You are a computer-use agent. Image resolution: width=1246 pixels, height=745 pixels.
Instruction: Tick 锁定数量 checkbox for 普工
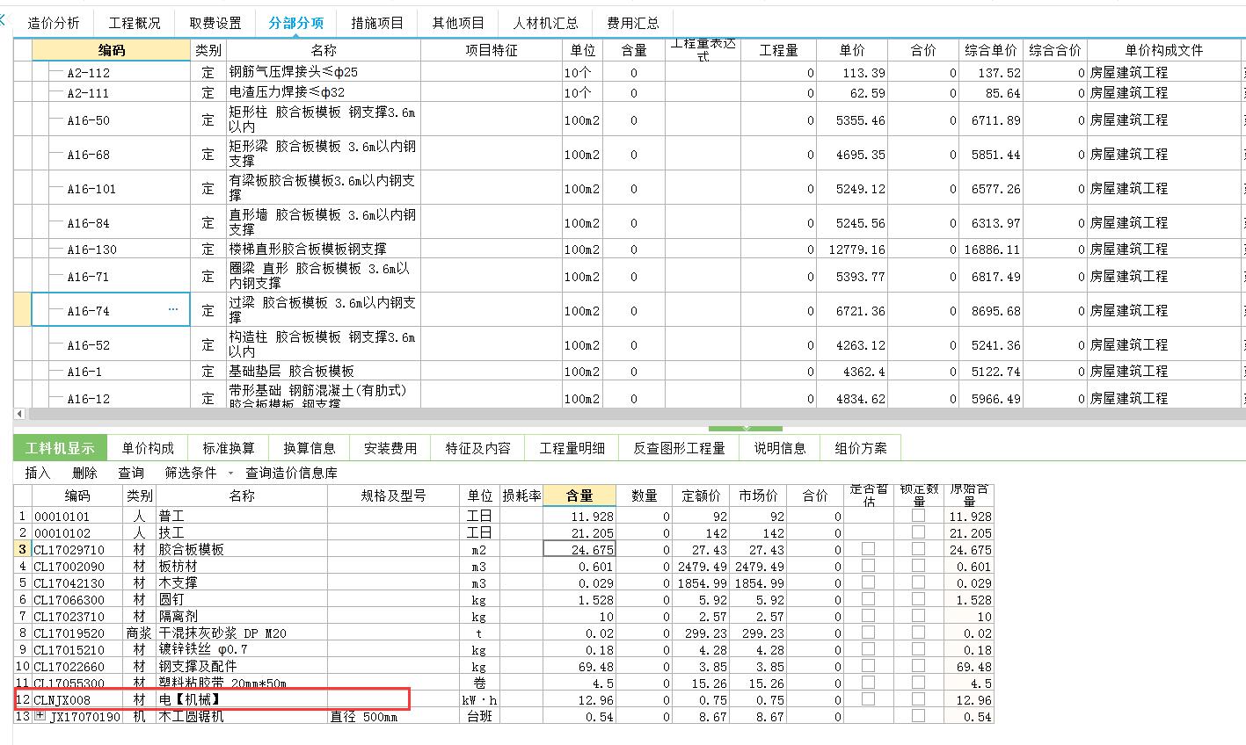918,516
